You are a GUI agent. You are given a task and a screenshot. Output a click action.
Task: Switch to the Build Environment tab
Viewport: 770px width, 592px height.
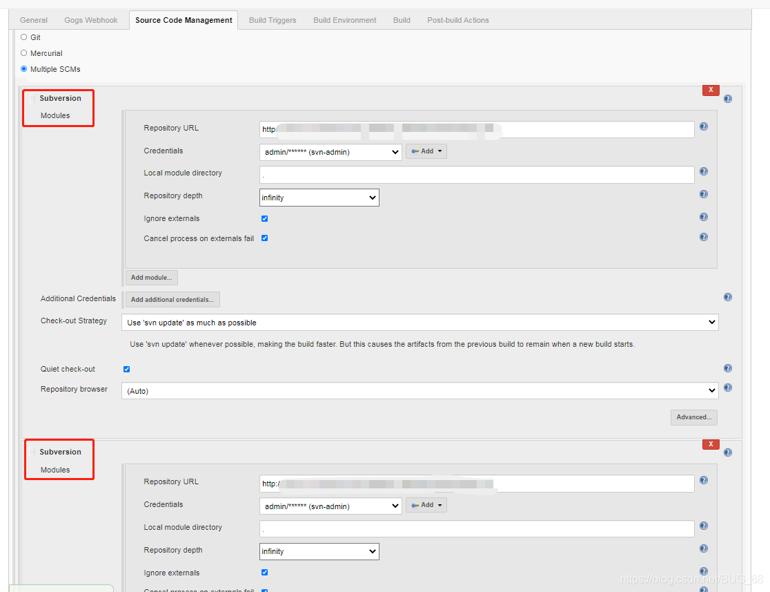click(345, 20)
